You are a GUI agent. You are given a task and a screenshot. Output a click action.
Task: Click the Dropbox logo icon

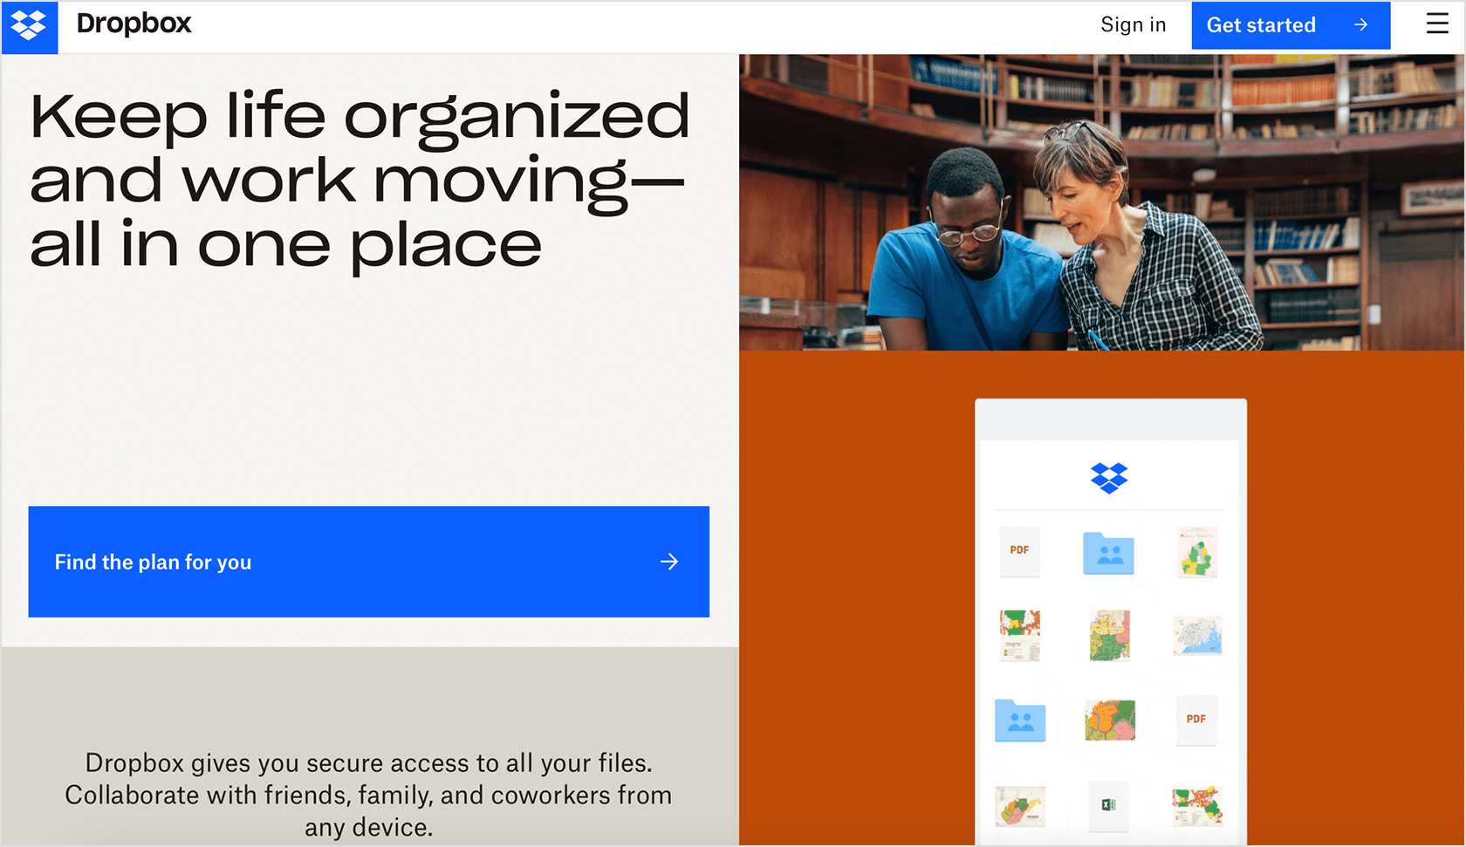click(29, 25)
